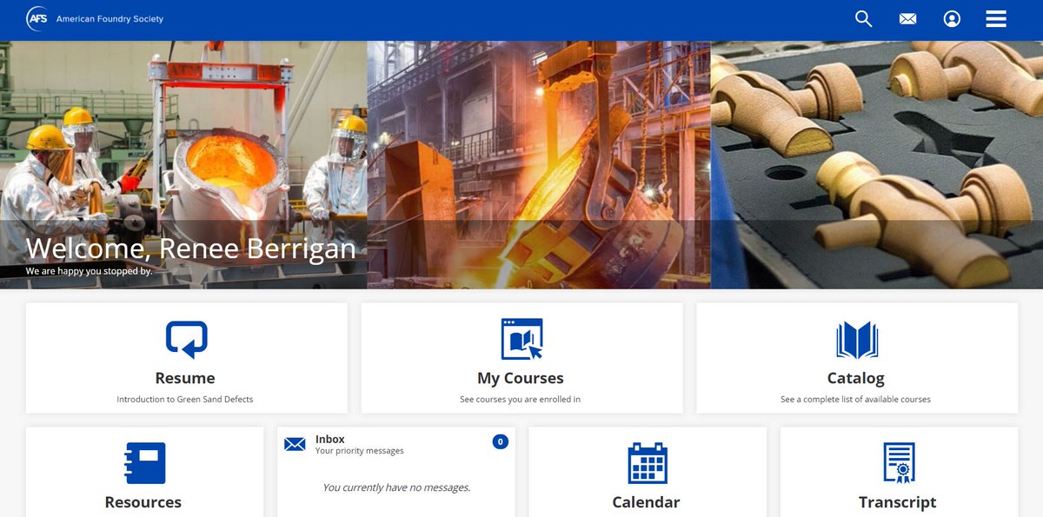Click Introduction to Green Sand Defects text

(185, 400)
